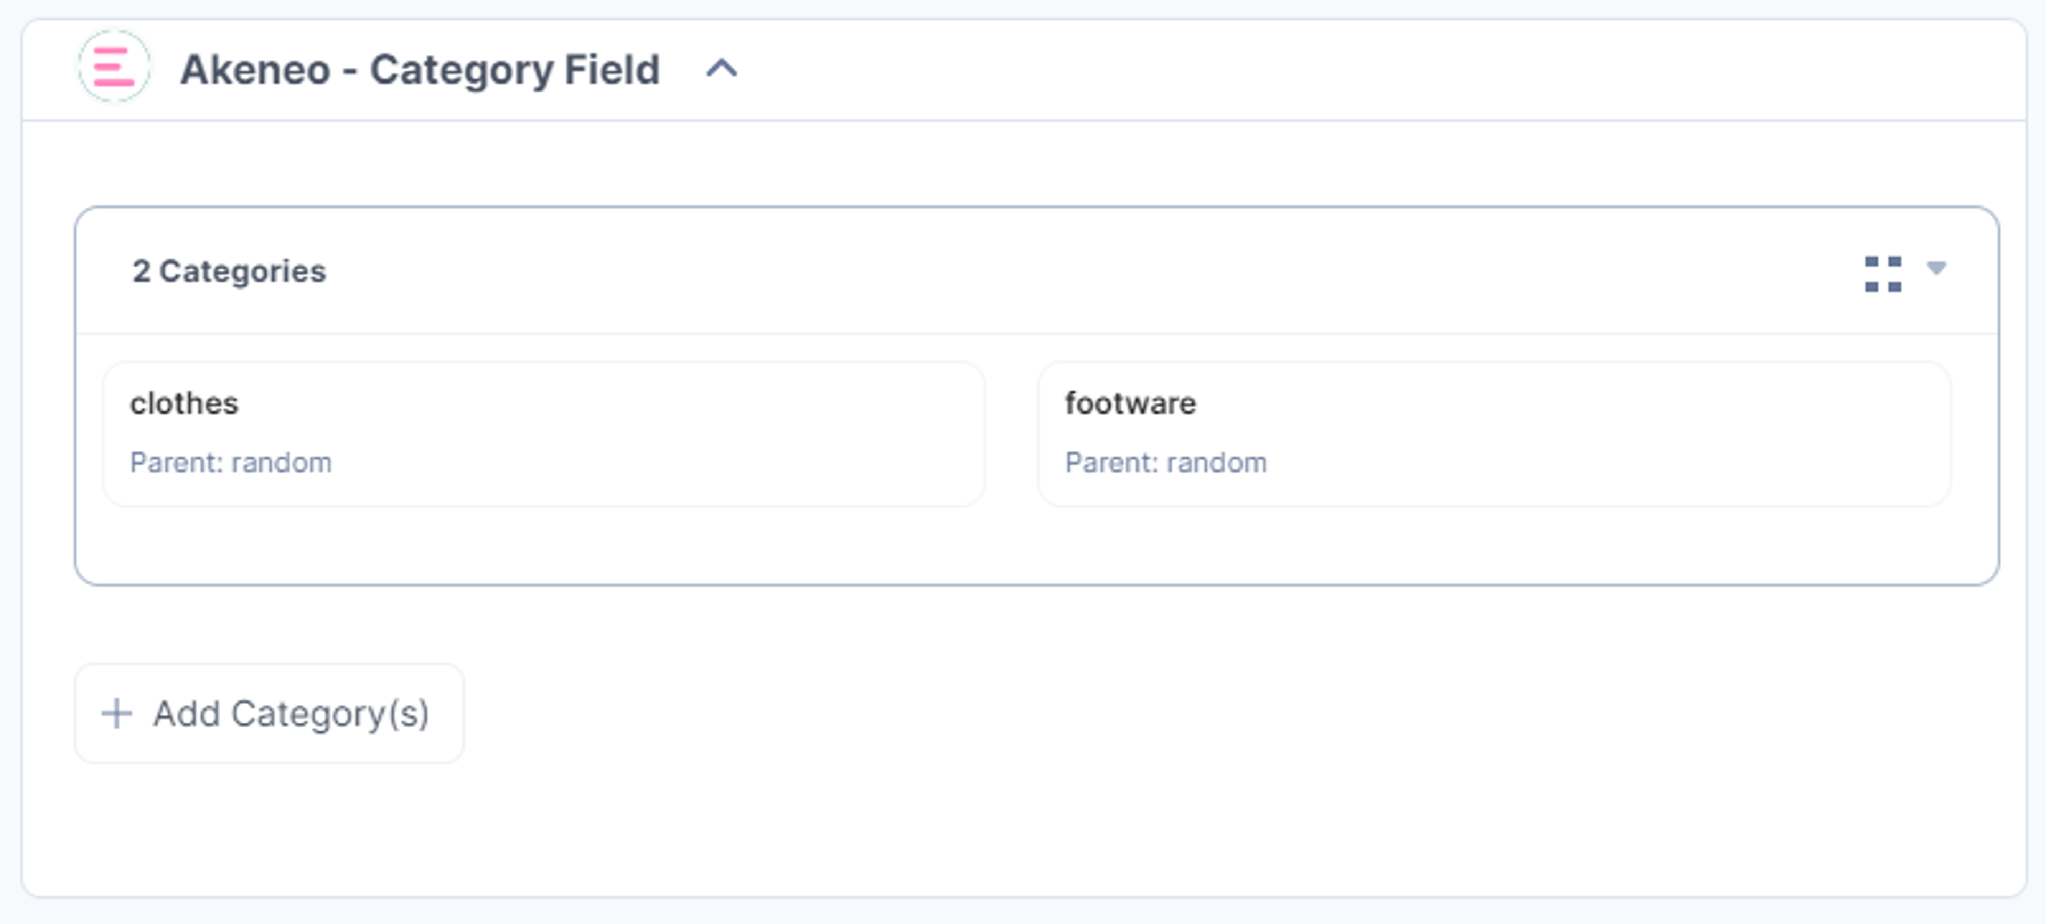
Task: Collapse the Akeneo Category Field section
Action: point(721,69)
